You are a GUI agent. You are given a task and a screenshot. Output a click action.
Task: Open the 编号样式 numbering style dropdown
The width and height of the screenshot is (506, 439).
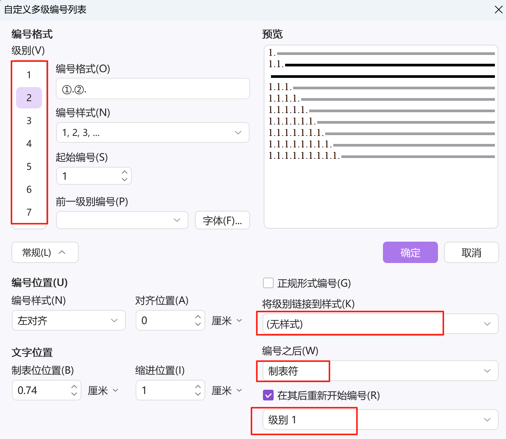pyautogui.click(x=153, y=132)
